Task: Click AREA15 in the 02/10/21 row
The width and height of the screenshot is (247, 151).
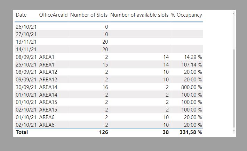Action: point(48,109)
